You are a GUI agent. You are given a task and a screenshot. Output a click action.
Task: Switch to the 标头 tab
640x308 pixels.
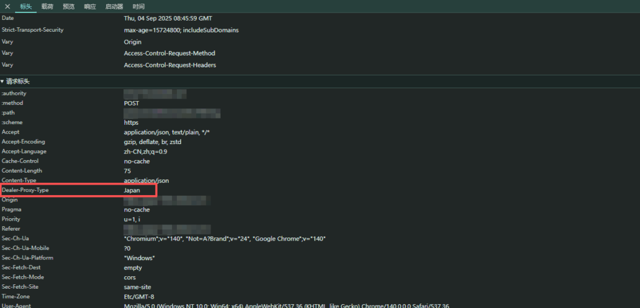[26, 6]
